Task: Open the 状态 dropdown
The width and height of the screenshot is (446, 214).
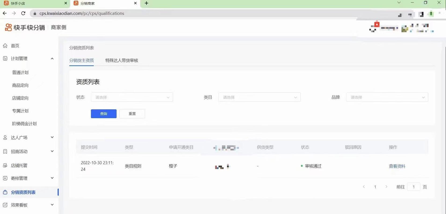Action: click(x=132, y=97)
